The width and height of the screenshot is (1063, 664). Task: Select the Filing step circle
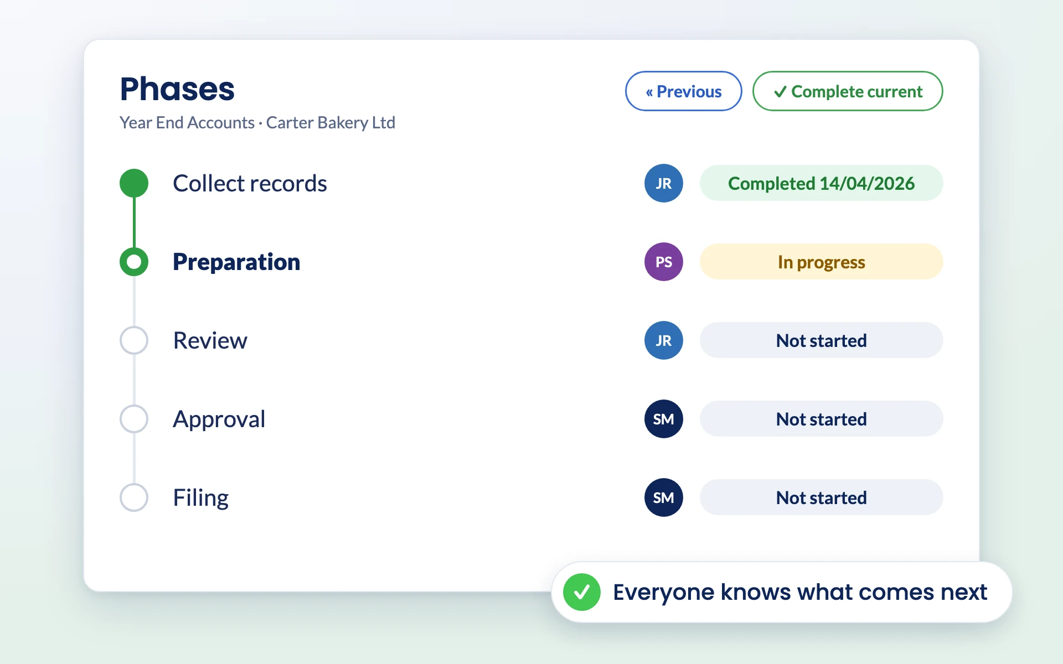coord(134,497)
